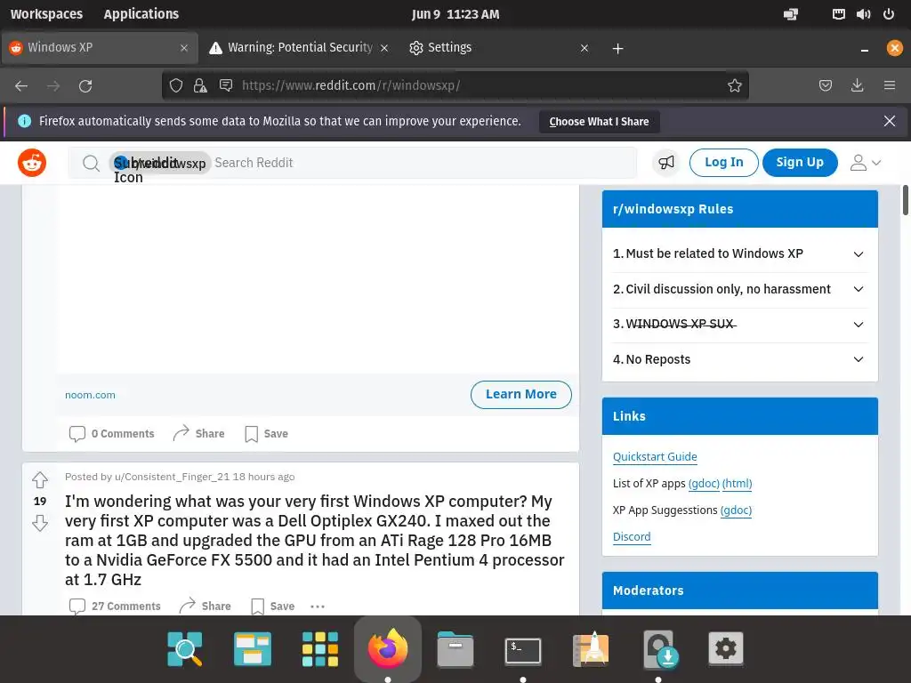Expand rule 4 No Reposts
Image resolution: width=911 pixels, height=683 pixels.
(x=739, y=359)
